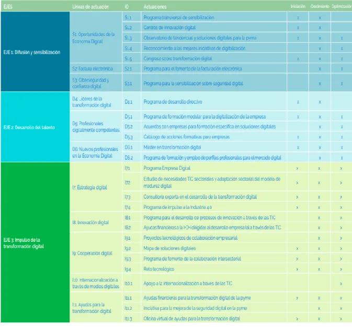352x327 pixels.
Task: Click Optimización 'x' mark in Congreso sobre transformación digital row
Action: click(x=342, y=59)
